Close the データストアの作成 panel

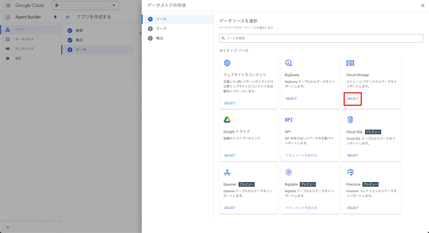coord(423,5)
